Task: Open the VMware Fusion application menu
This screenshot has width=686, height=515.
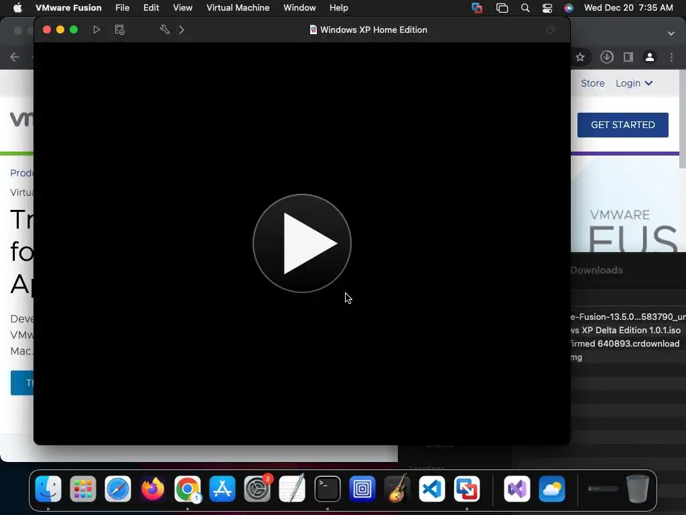Action: point(68,8)
